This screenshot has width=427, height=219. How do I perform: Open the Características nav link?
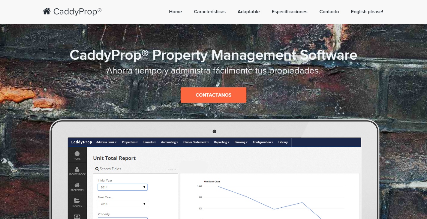(210, 12)
